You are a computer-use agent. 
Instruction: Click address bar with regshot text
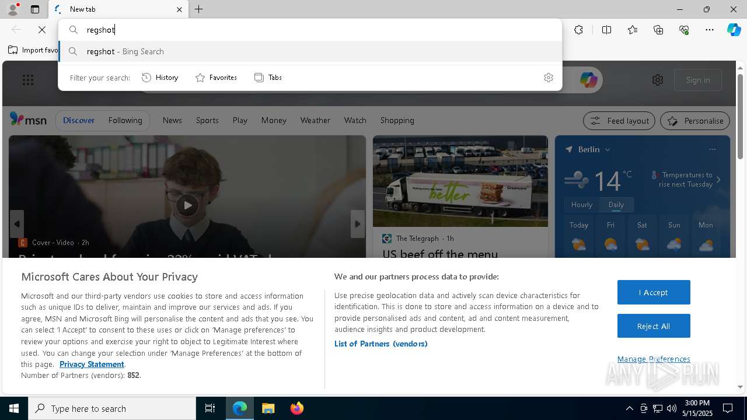coord(310,30)
